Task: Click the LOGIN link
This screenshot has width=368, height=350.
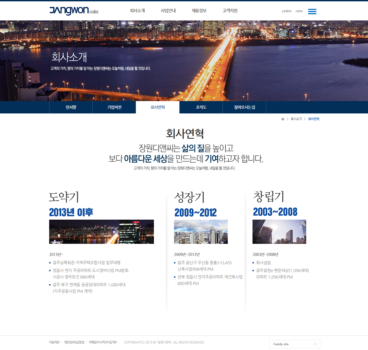Action: tap(287, 11)
